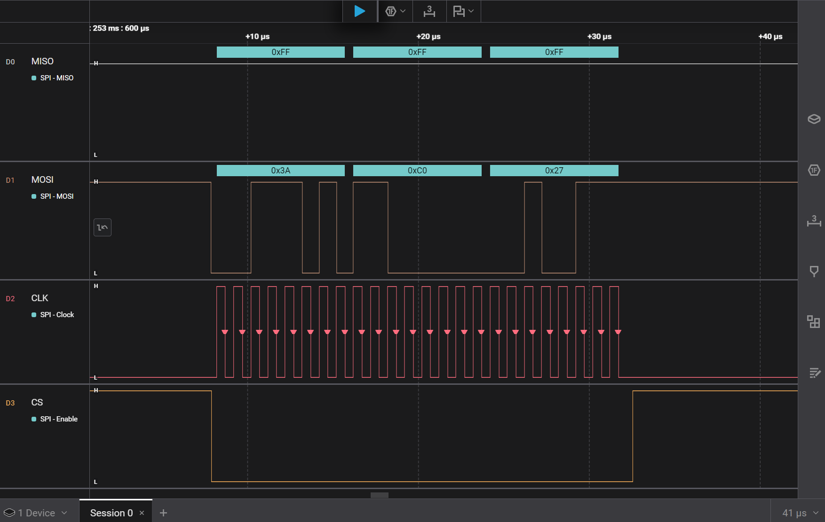The height and width of the screenshot is (522, 825).
Task: Click the annotation flag icon in top toolbar
Action: (x=459, y=11)
